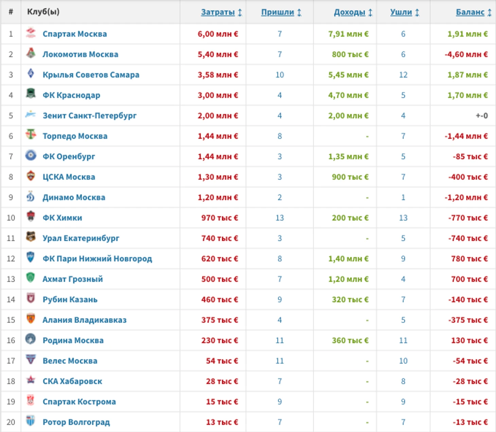Click the Рубин Казань club crest
Screen dimensions: 496x432
31,298
